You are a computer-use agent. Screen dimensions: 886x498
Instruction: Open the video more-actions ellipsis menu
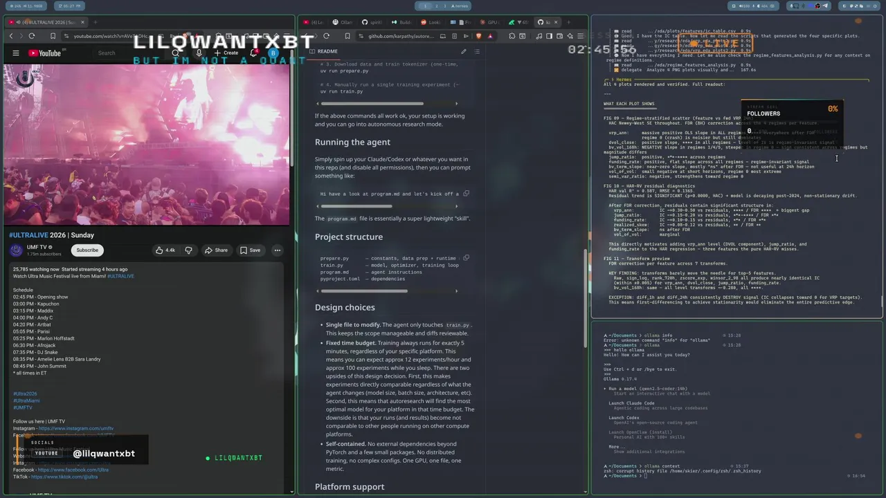pyautogui.click(x=277, y=250)
